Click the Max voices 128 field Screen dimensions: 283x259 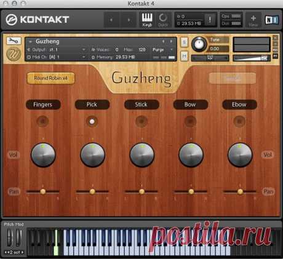coord(142,50)
